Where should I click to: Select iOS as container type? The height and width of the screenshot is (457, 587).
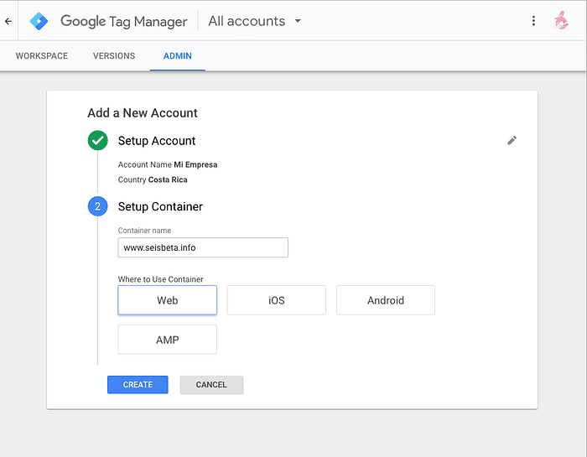coord(276,300)
